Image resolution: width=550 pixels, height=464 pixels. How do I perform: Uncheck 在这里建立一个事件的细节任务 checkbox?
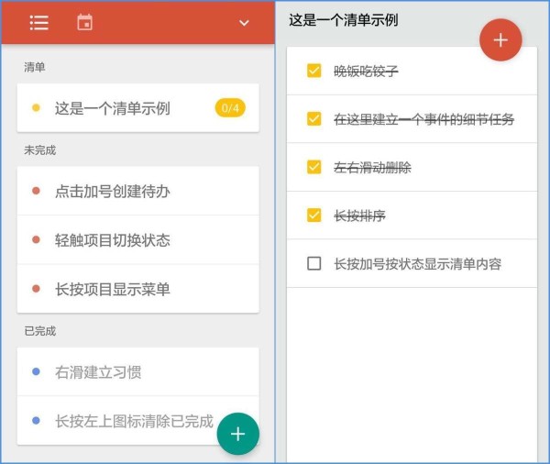point(313,118)
